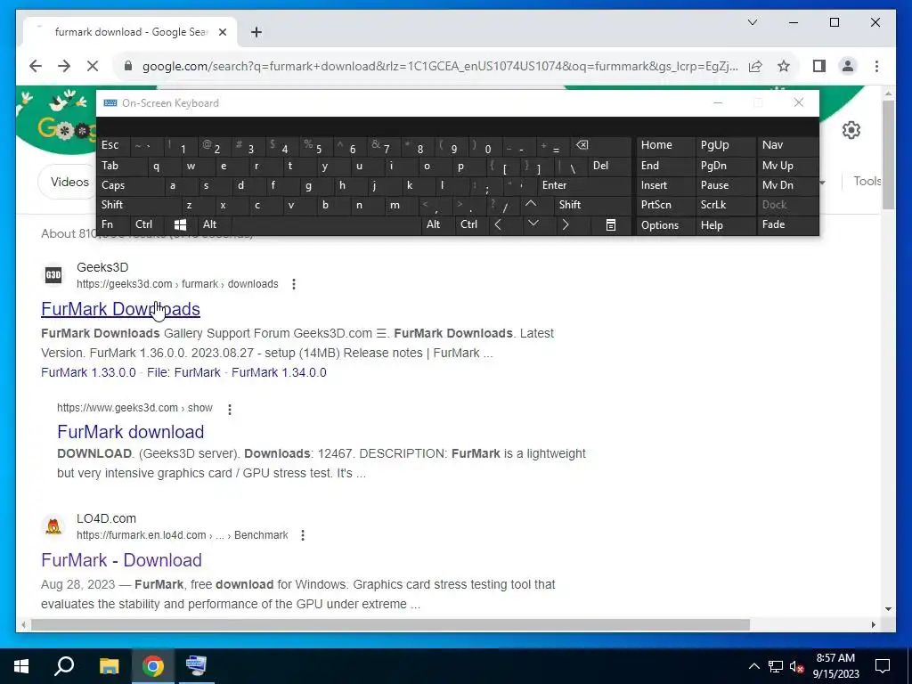The image size is (912, 684).
Task: Open Options on On-Screen Keyboard
Action: [666, 225]
